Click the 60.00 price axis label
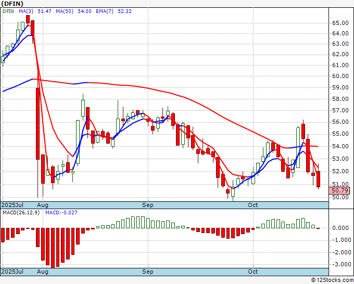The width and height of the screenshot is (354, 284). (340, 76)
